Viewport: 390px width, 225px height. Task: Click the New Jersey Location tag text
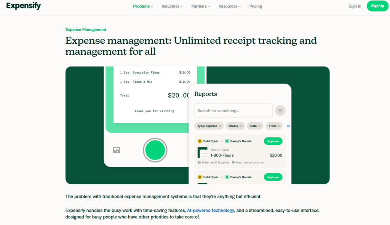(250, 162)
